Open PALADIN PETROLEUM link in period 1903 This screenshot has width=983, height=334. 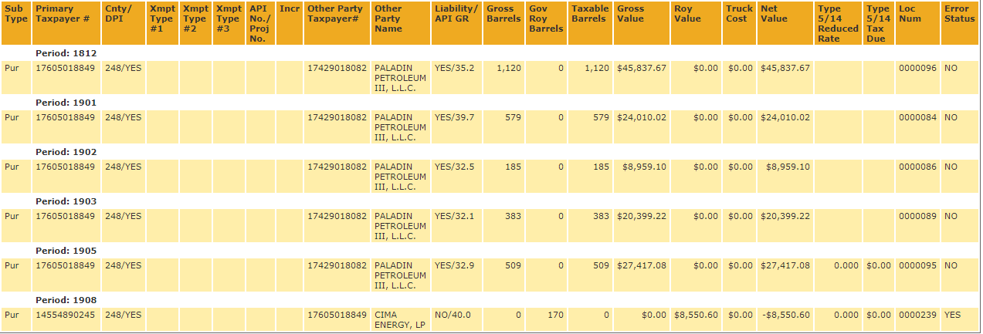[x=400, y=226]
